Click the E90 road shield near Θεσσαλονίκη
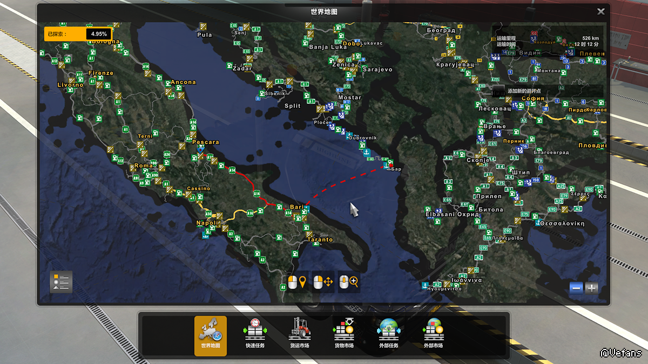This screenshot has width=648, height=364. click(552, 209)
